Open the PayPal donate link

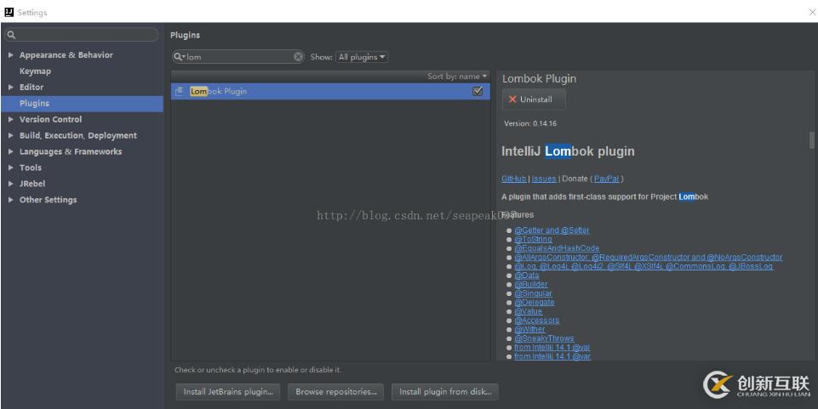coord(606,179)
